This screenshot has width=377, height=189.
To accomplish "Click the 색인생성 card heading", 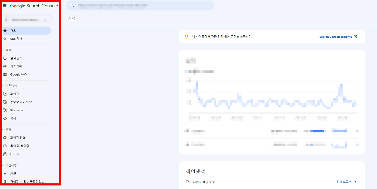I will coord(196,171).
